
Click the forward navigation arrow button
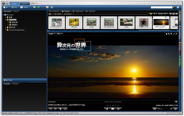pyautogui.click(x=7, y=3)
